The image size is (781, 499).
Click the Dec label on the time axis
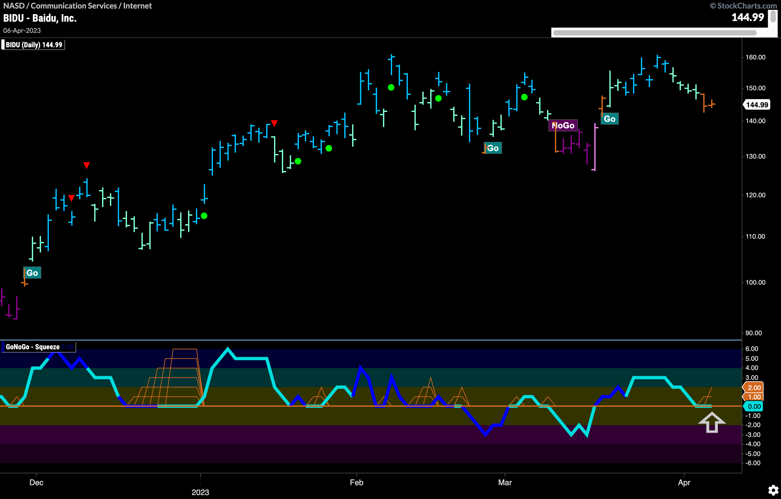pyautogui.click(x=36, y=483)
